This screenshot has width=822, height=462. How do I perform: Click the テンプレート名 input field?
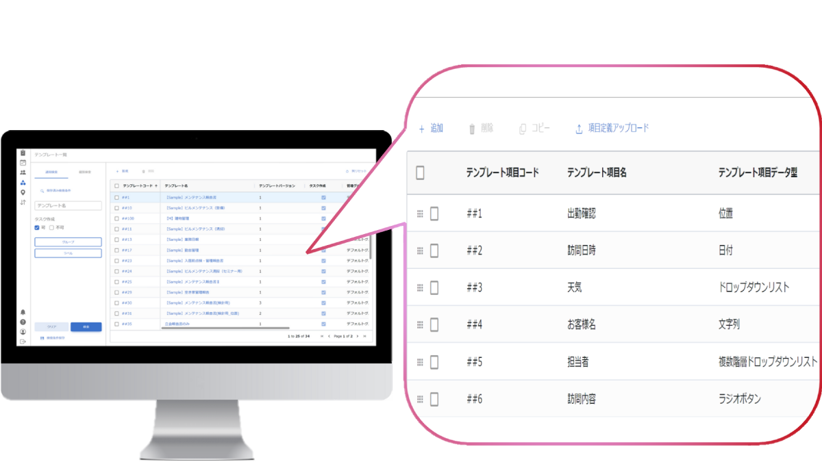pos(68,205)
